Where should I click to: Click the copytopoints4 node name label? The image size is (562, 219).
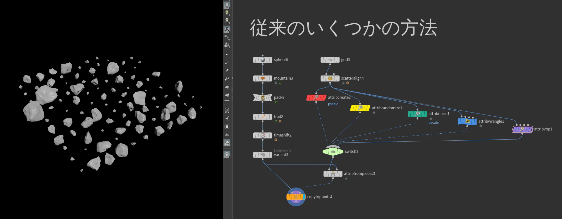coord(320,197)
